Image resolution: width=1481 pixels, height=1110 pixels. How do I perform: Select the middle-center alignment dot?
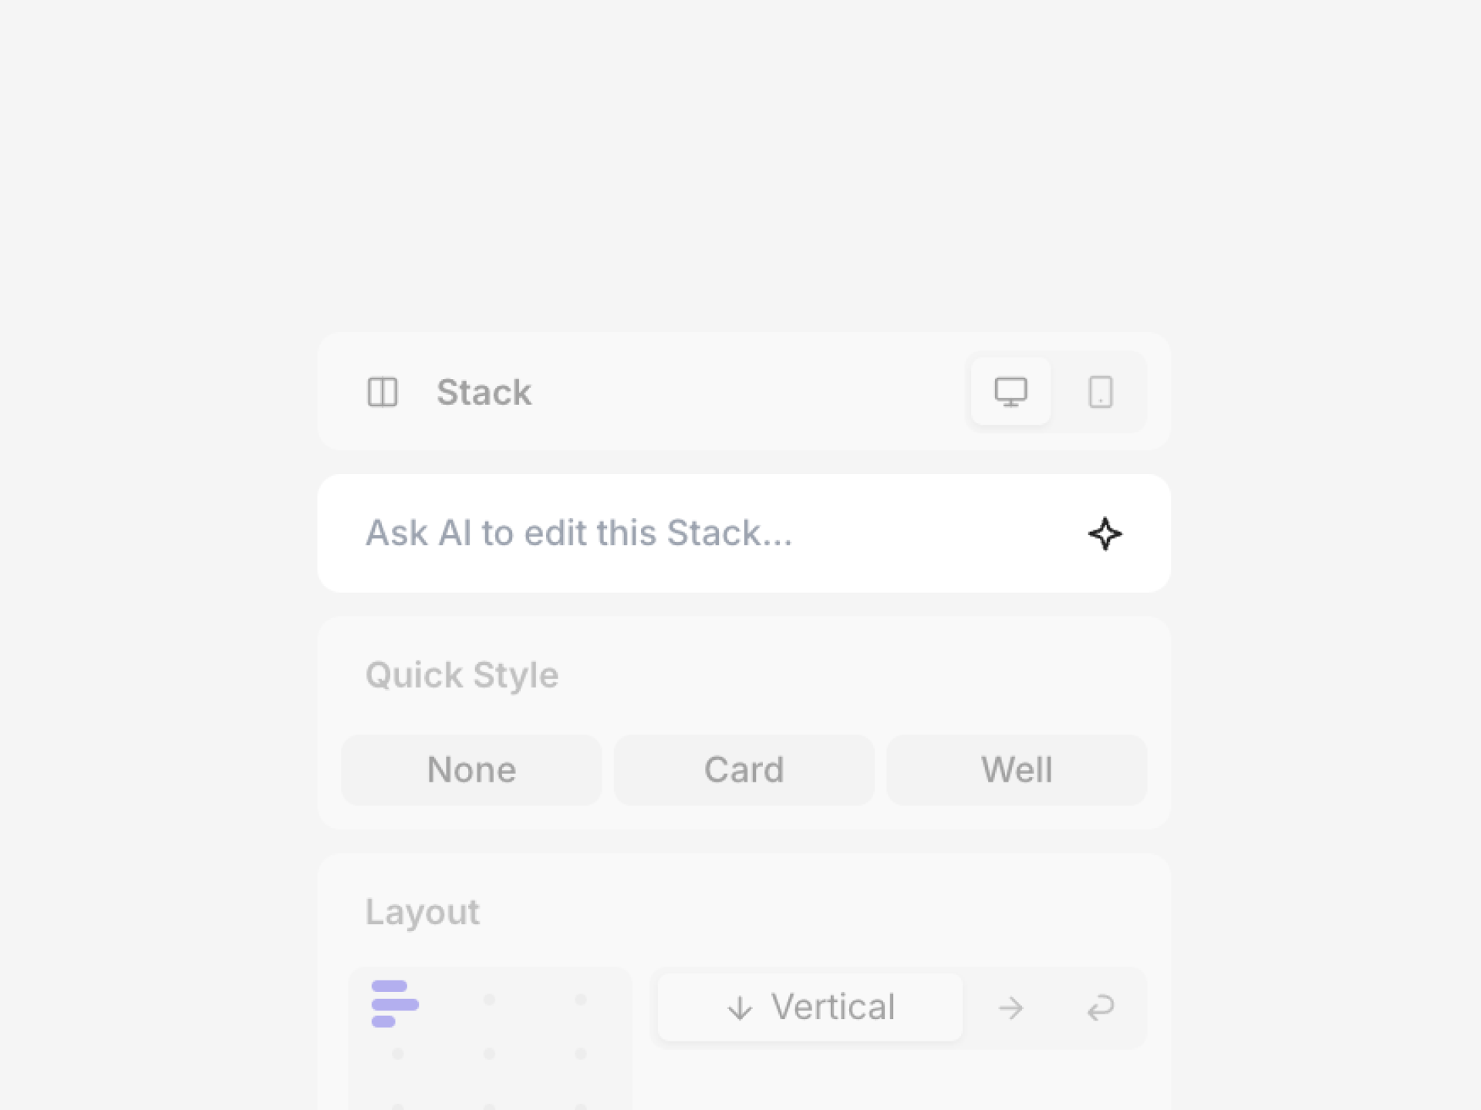click(x=489, y=1054)
